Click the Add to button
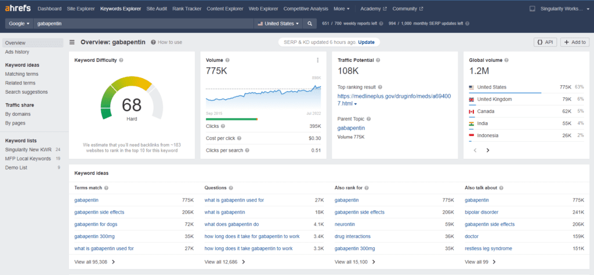This screenshot has width=594, height=275. 575,42
